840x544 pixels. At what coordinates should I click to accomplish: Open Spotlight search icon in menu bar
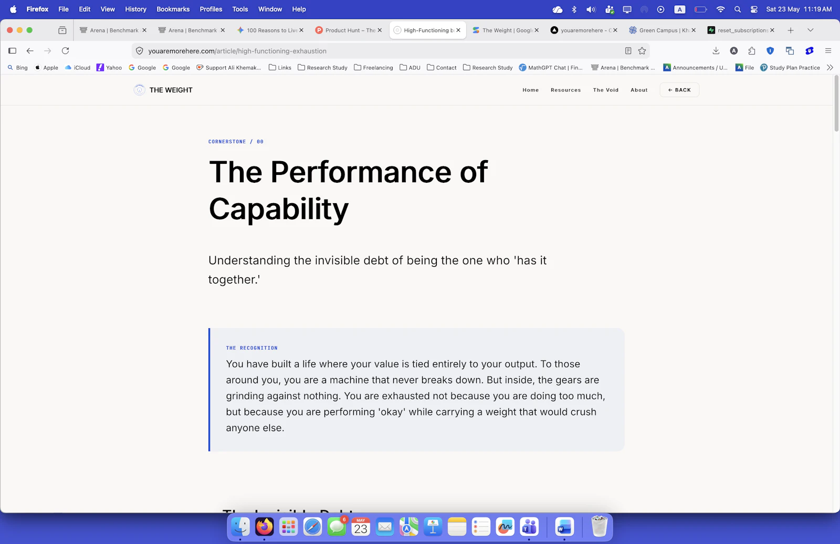click(738, 9)
